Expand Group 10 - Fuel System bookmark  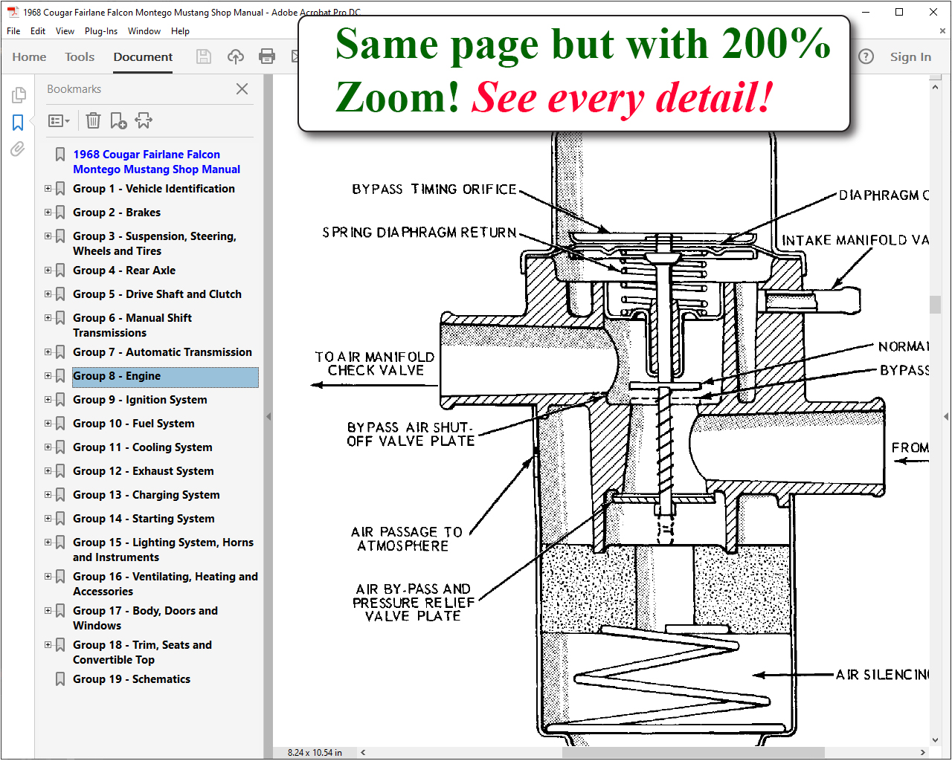(48, 424)
